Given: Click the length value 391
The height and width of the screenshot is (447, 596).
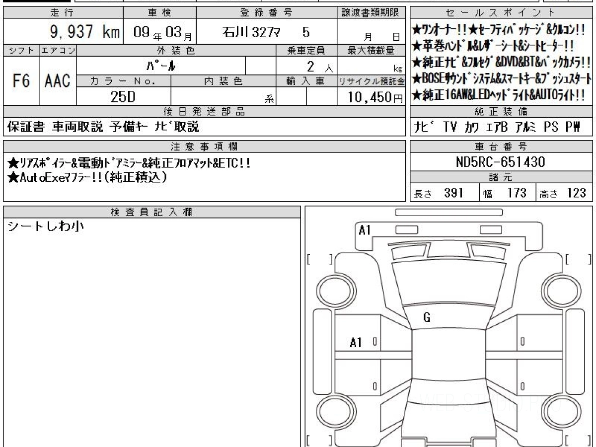Looking at the screenshot, I should [x=454, y=193].
